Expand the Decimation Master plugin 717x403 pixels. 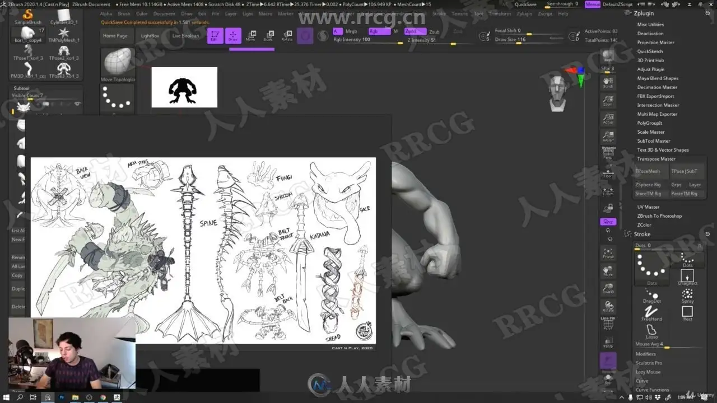[x=657, y=87]
